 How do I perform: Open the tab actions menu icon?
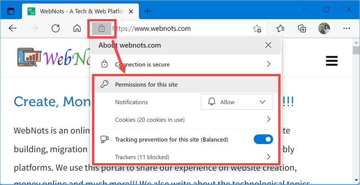[11, 11]
